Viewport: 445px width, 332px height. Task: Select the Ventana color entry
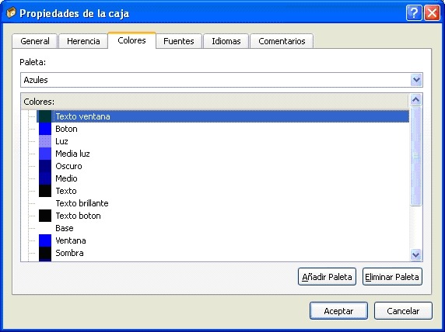(71, 240)
